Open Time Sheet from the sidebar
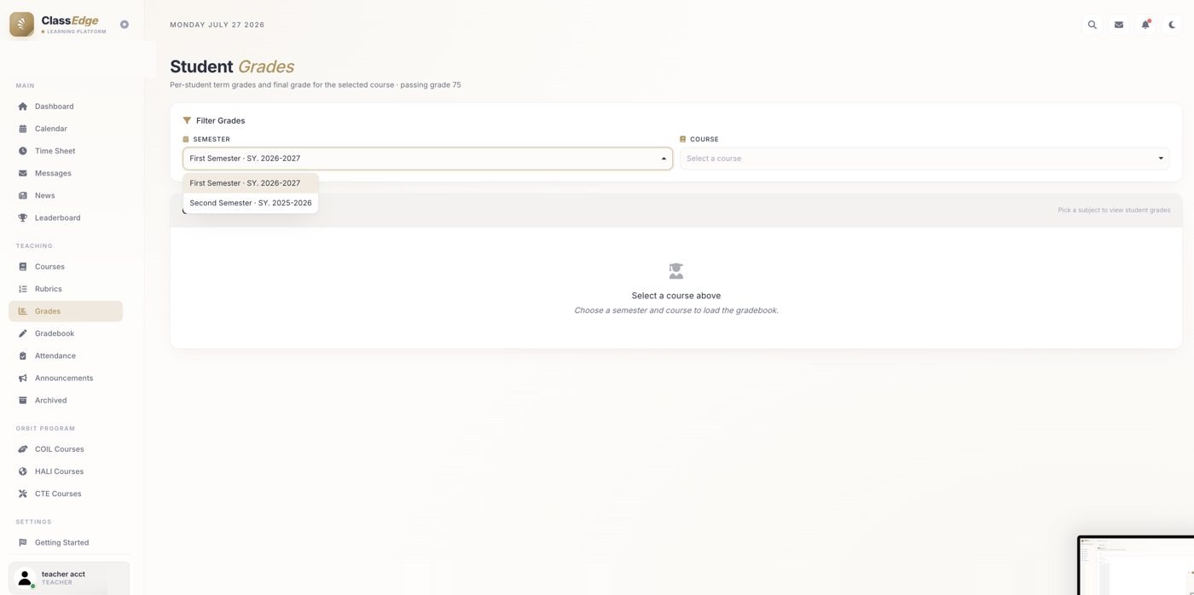The height and width of the screenshot is (595, 1194). [x=66, y=151]
